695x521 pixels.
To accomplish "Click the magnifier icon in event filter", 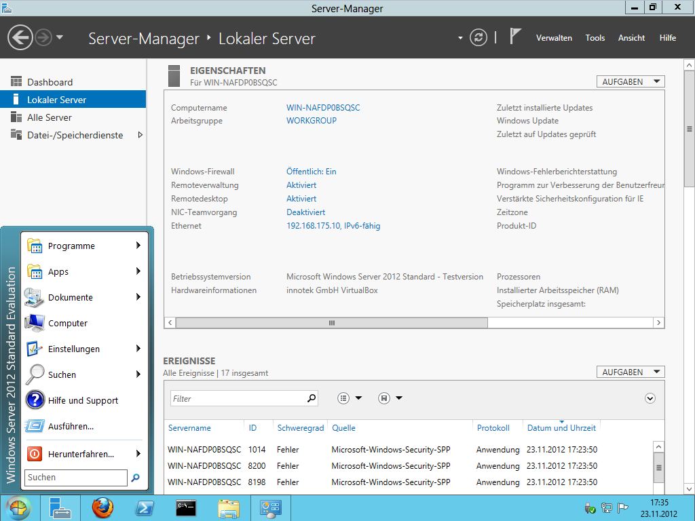I will 312,398.
